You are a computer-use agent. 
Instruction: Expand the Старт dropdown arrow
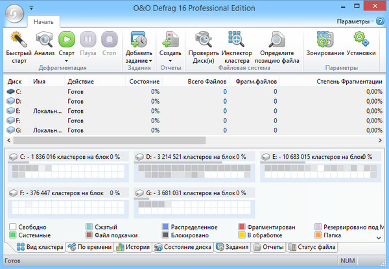tap(67, 61)
